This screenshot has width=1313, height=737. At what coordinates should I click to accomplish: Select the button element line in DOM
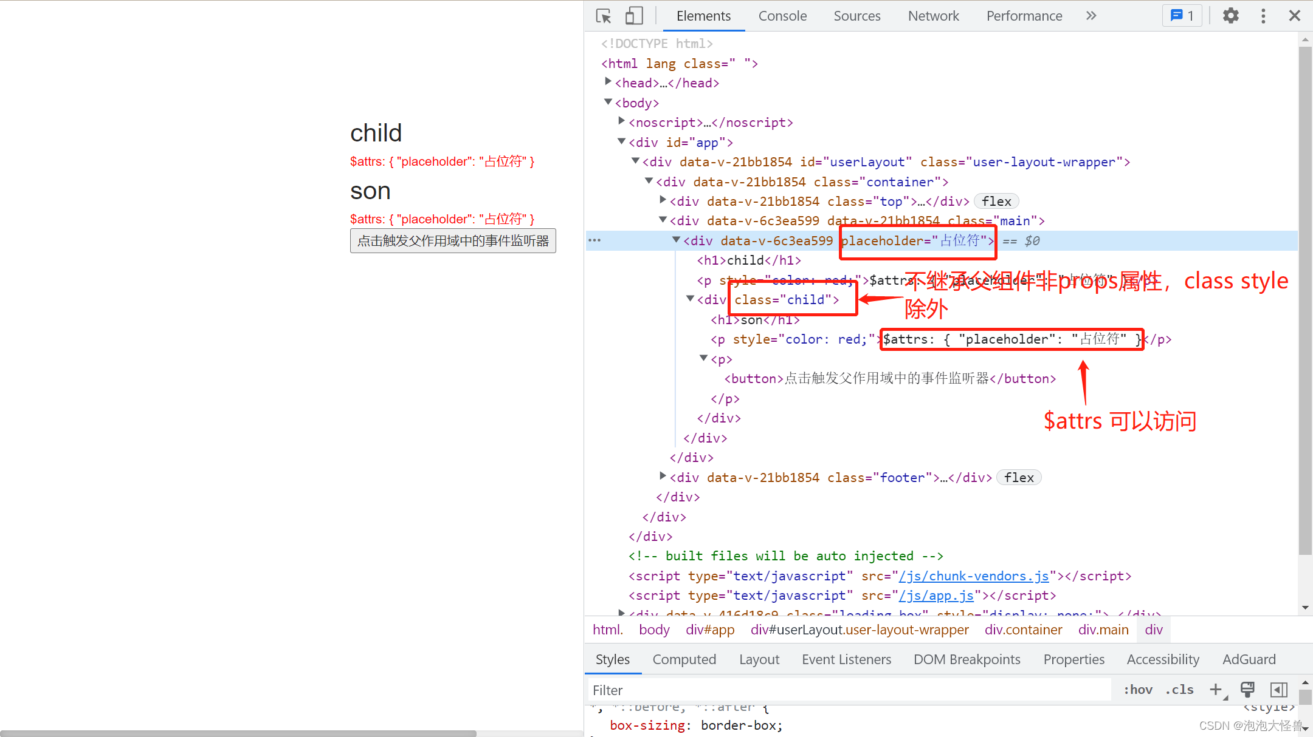pyautogui.click(x=890, y=378)
